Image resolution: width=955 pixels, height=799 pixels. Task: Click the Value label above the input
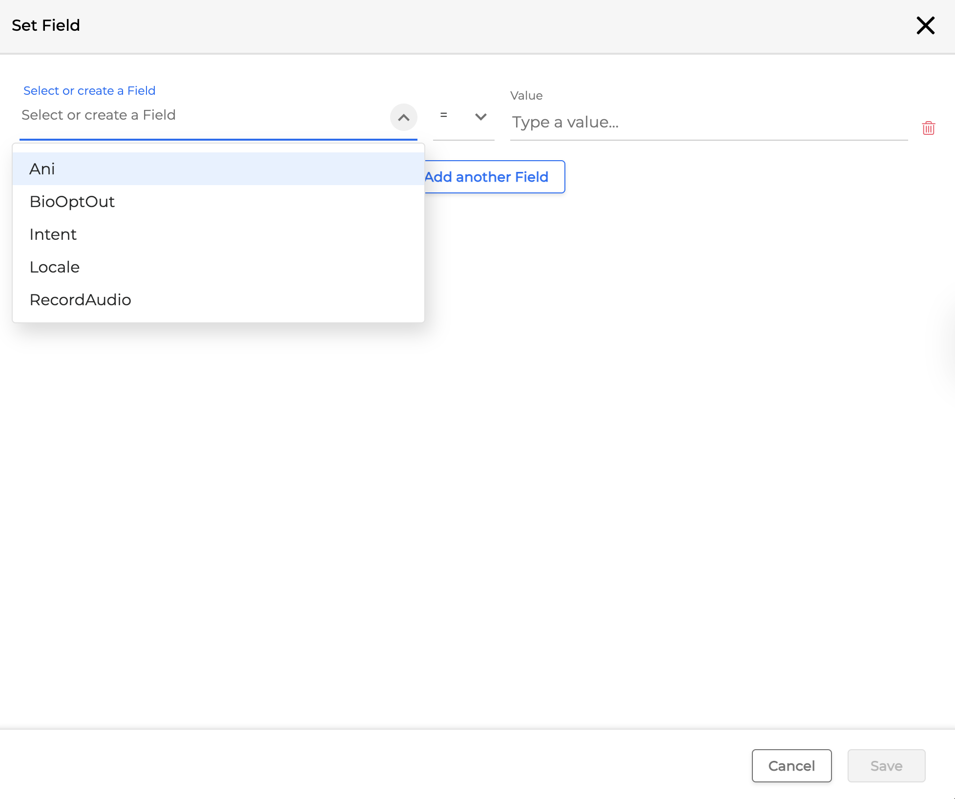pos(526,96)
